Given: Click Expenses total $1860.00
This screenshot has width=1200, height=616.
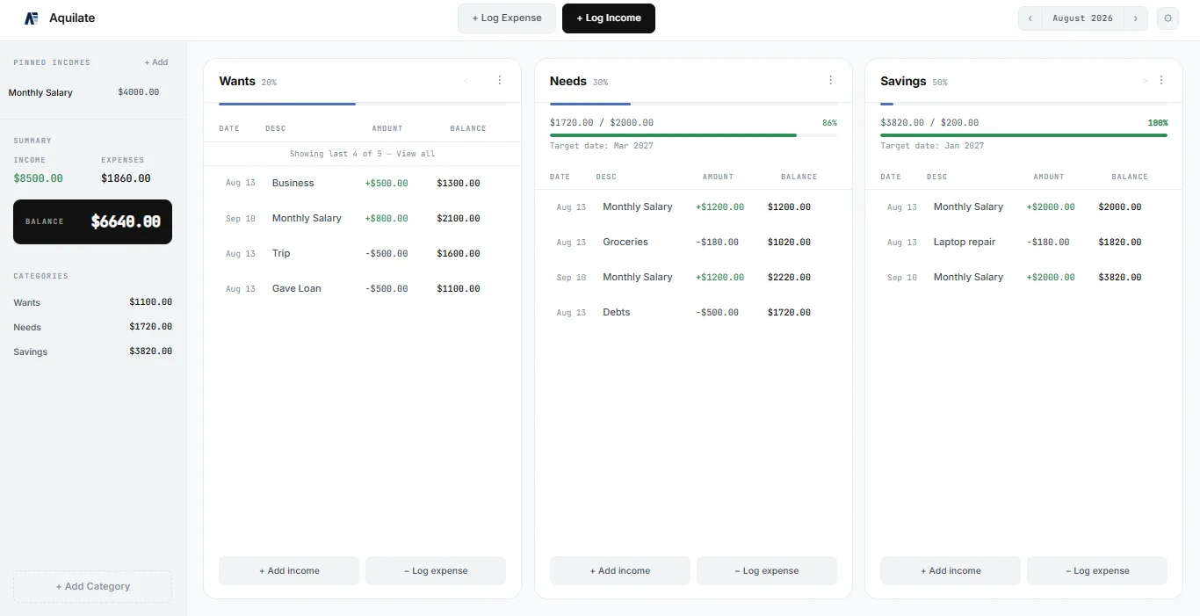Looking at the screenshot, I should click(126, 178).
